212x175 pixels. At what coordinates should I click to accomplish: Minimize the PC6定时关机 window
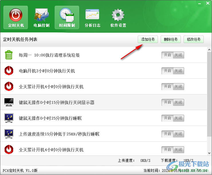point(199,3)
